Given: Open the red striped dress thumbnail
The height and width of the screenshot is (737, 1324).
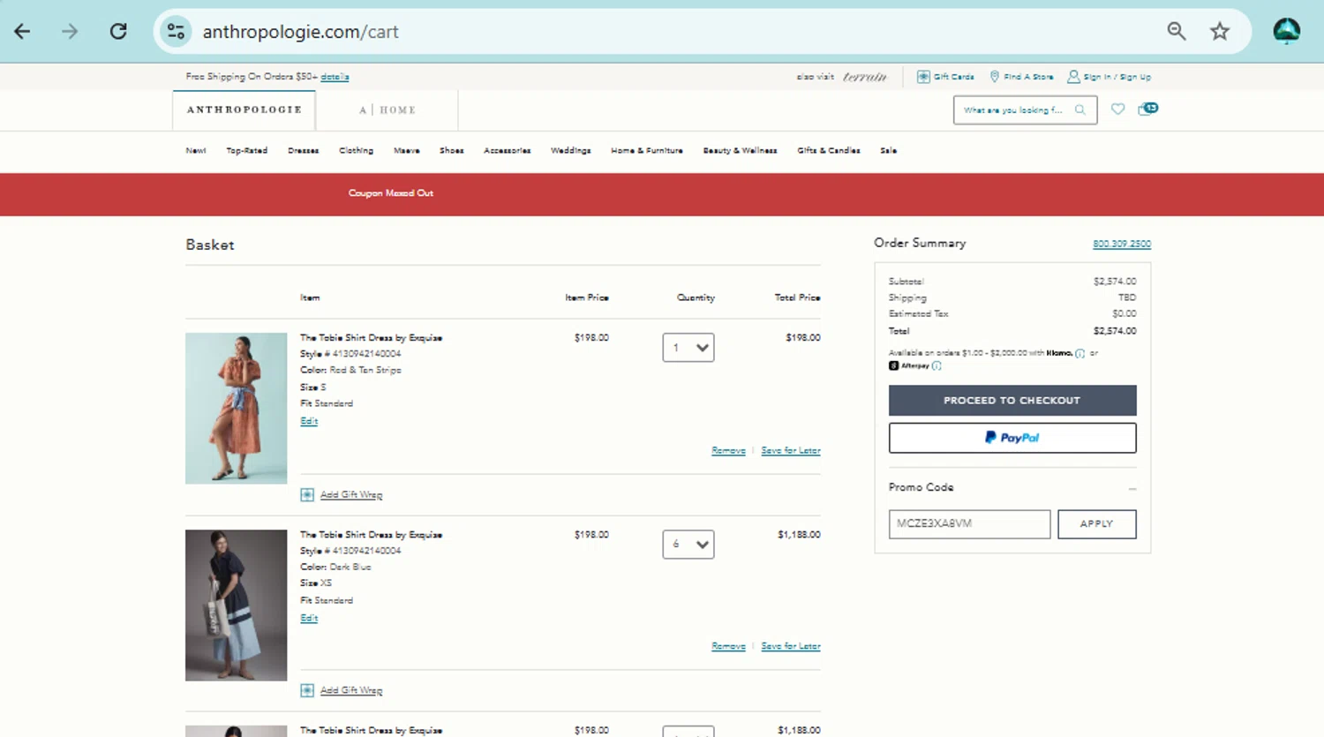Looking at the screenshot, I should (236, 408).
